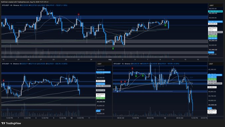Viewport: 225px width, 127px height.
Task: Click the BTCUSDT 1h Binance symbol title
Action: pyautogui.click(x=10, y=64)
